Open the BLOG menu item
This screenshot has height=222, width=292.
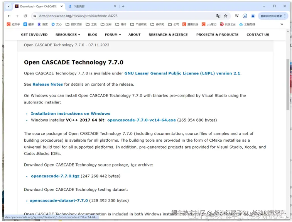pyautogui.click(x=93, y=35)
